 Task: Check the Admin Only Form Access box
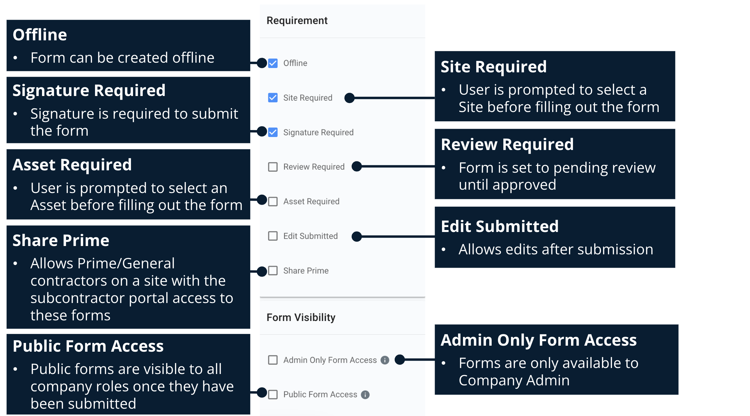point(273,360)
